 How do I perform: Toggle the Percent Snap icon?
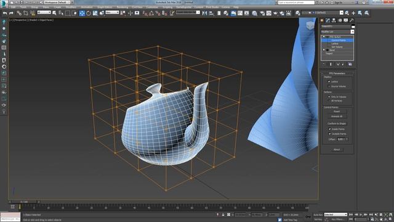158,13
